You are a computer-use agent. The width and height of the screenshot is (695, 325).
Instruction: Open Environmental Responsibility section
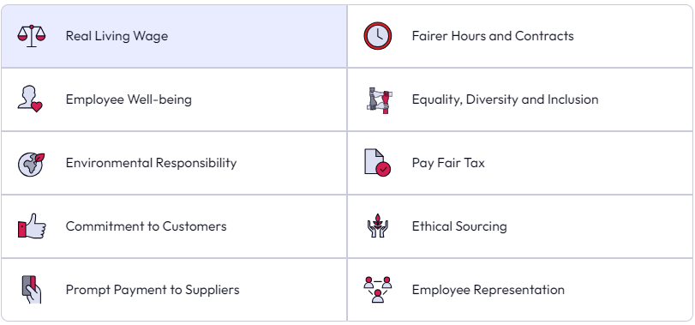click(x=174, y=163)
